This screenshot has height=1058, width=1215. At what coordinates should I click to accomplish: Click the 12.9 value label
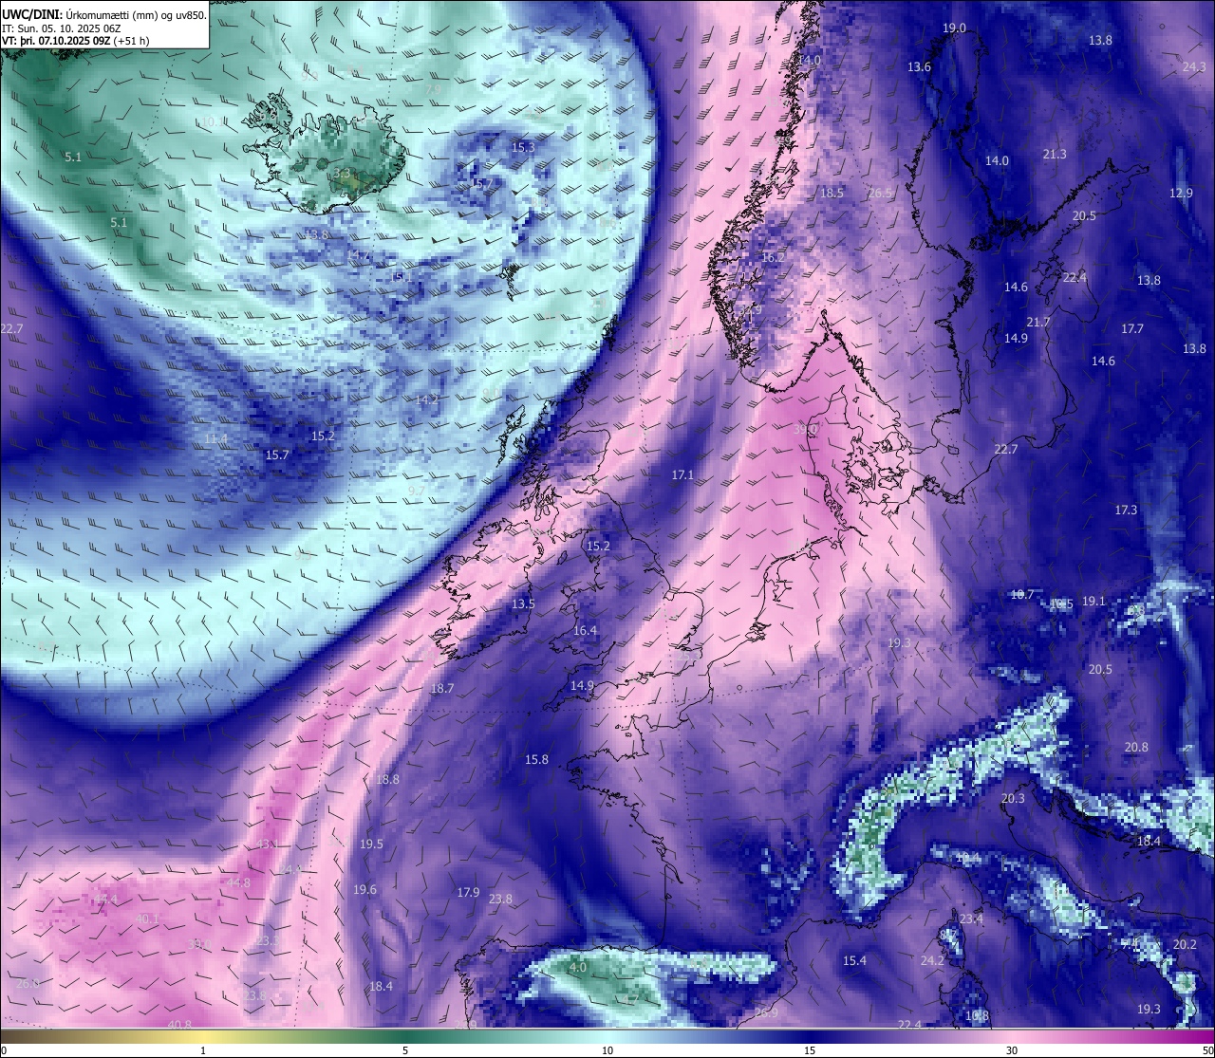pyautogui.click(x=1181, y=193)
